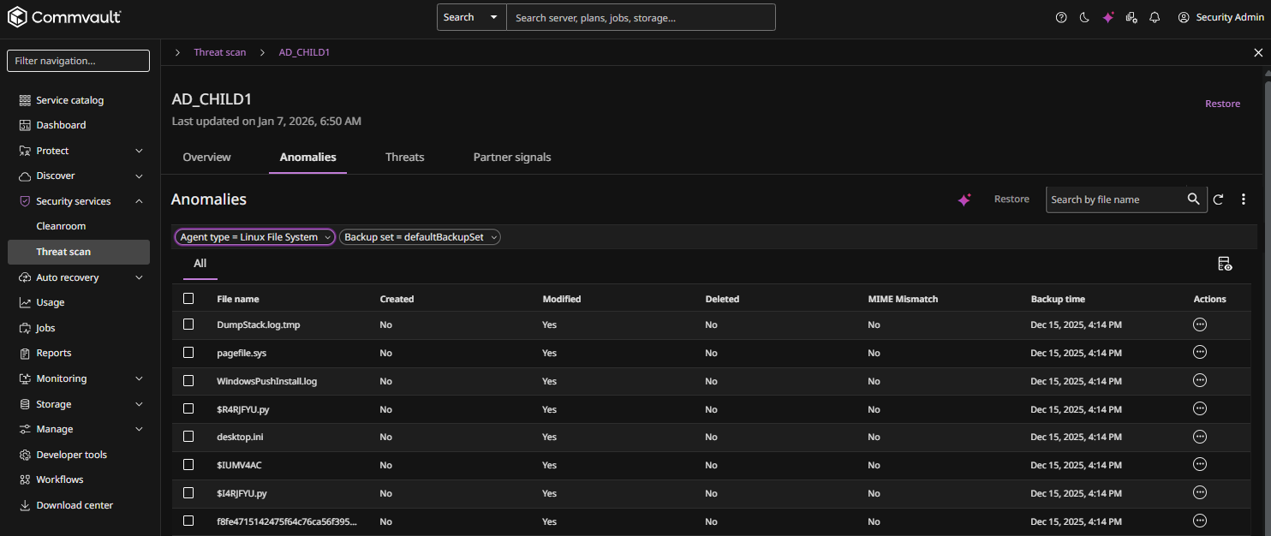The width and height of the screenshot is (1271, 536).
Task: Close the AD_CHILD1 panel
Action: (x=1258, y=52)
